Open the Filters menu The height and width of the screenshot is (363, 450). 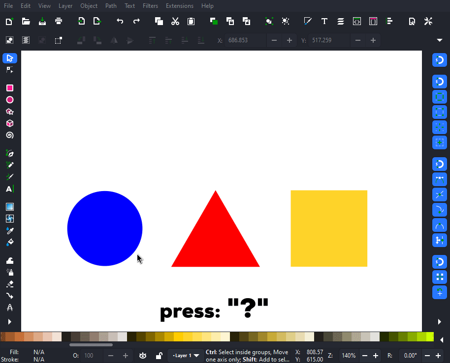[150, 6]
